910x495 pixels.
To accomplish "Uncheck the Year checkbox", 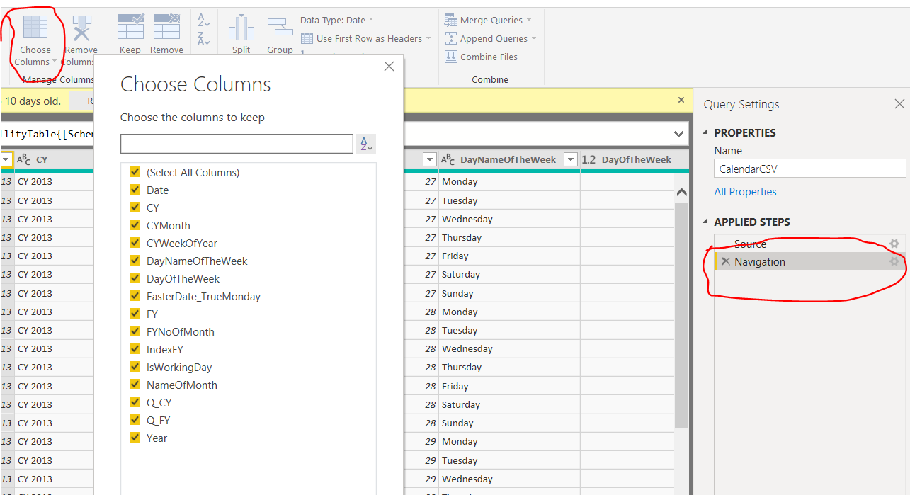I will click(135, 438).
